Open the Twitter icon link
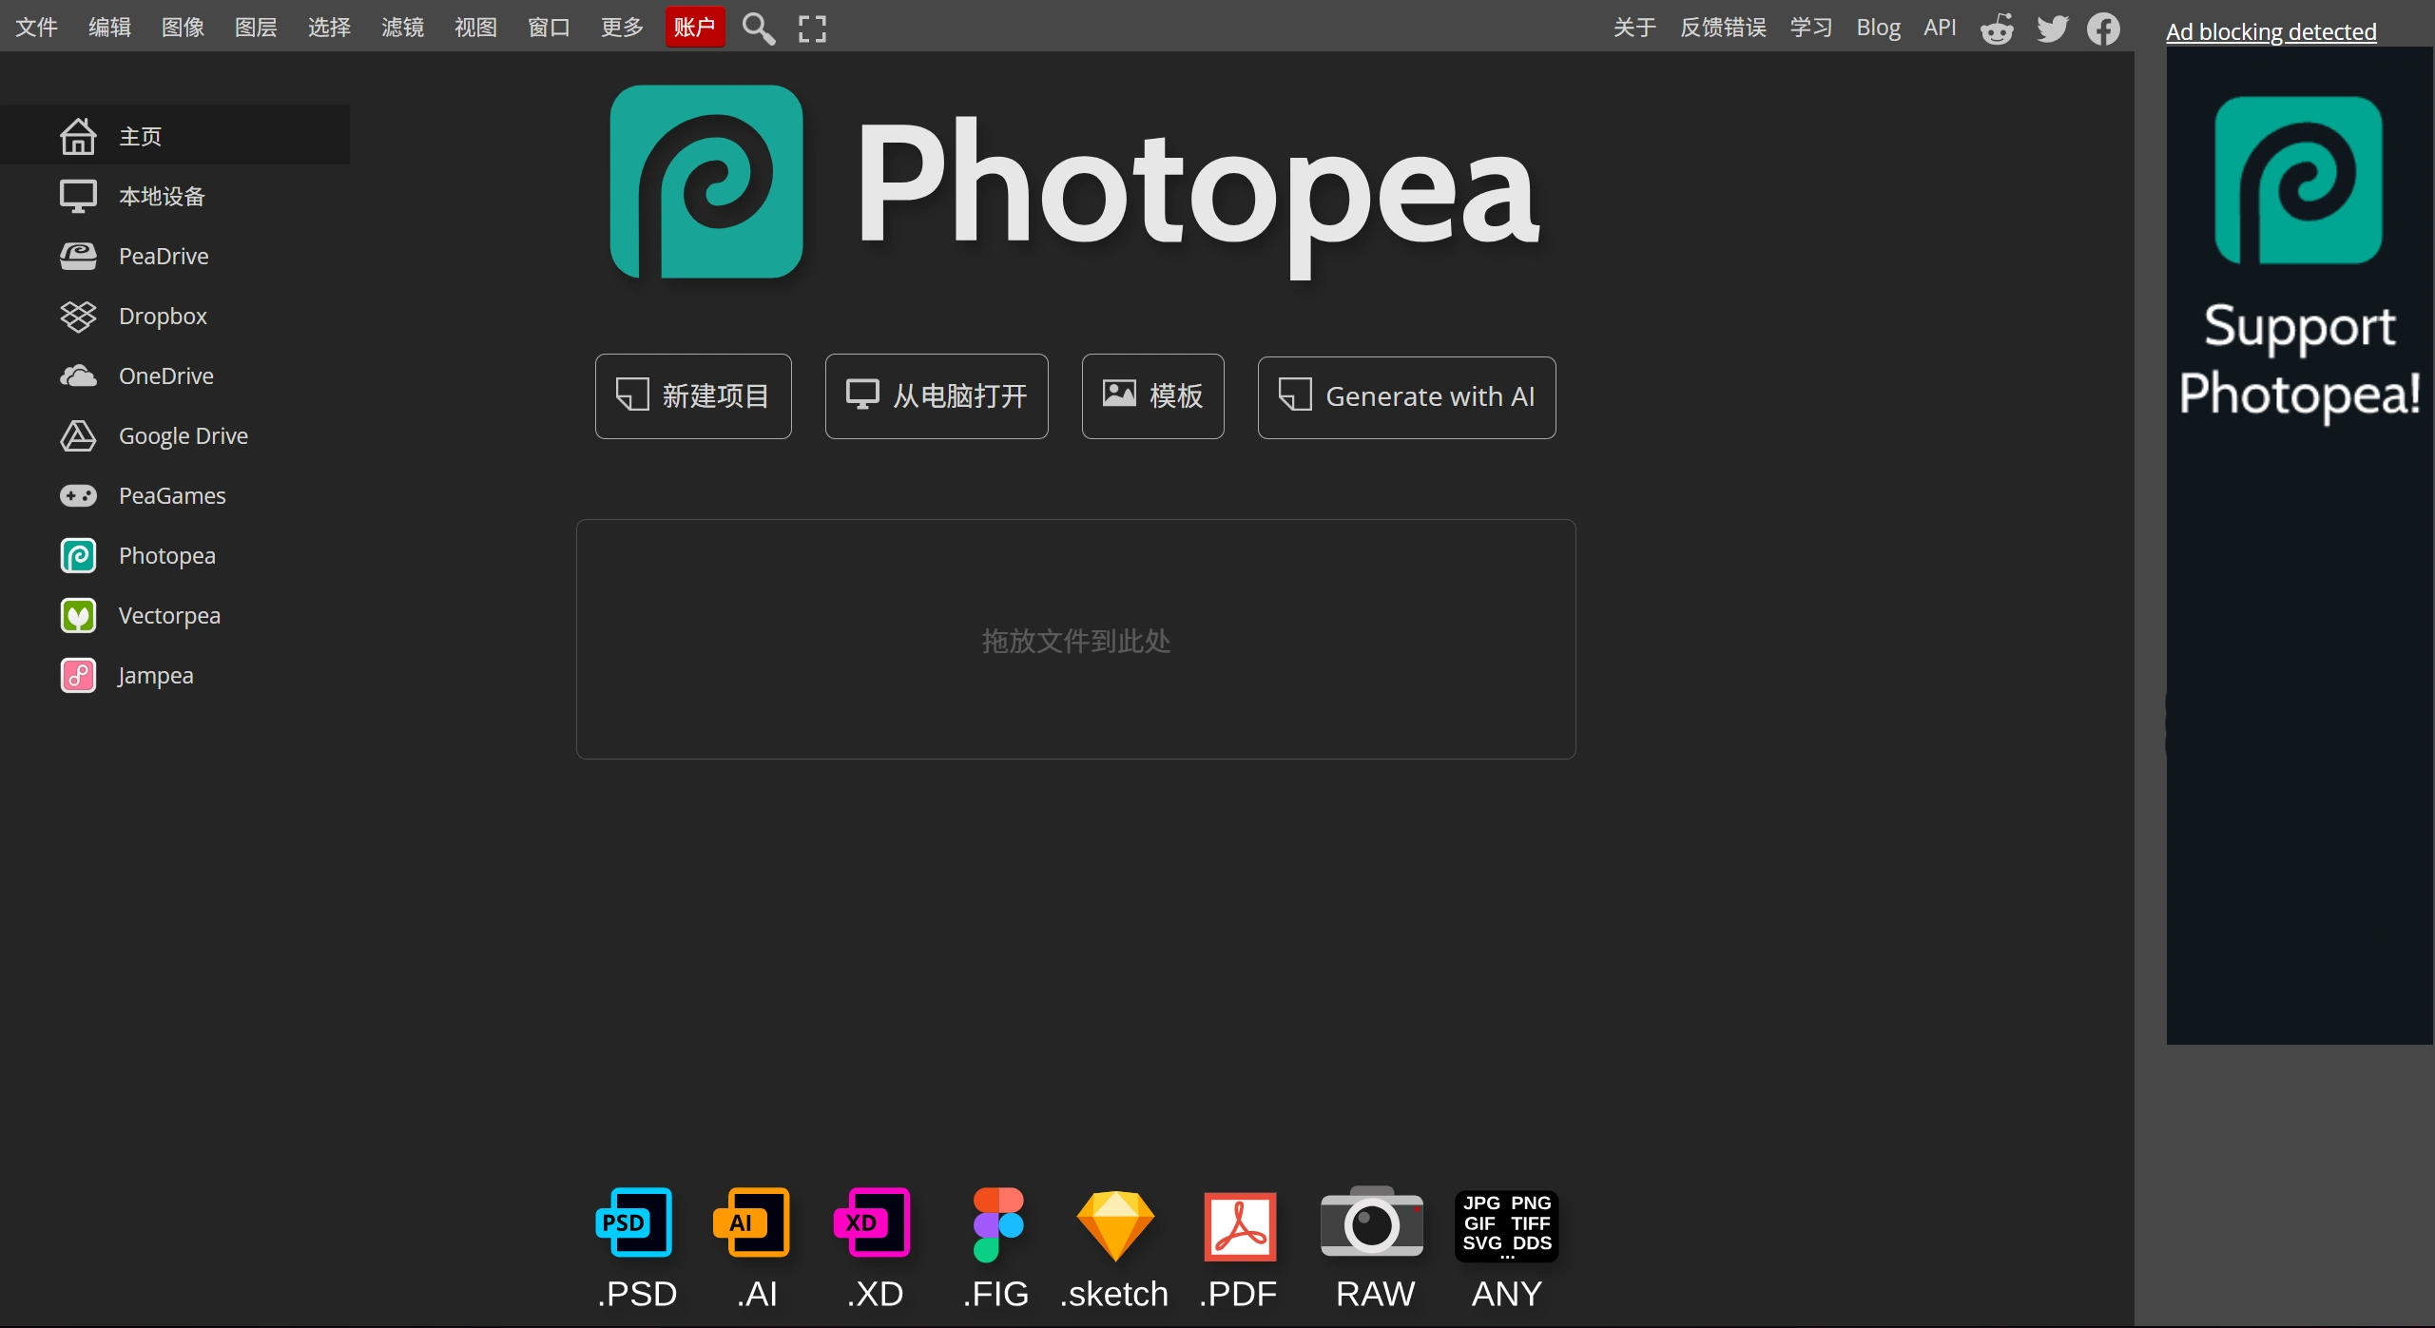The height and width of the screenshot is (1328, 2435). pos(2052,29)
